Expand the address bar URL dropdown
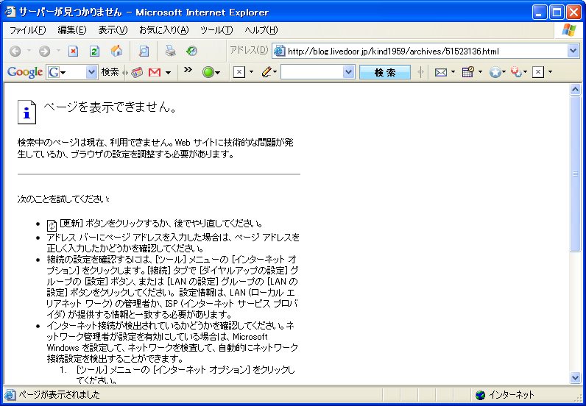The height and width of the screenshot is (406, 586). click(x=573, y=51)
